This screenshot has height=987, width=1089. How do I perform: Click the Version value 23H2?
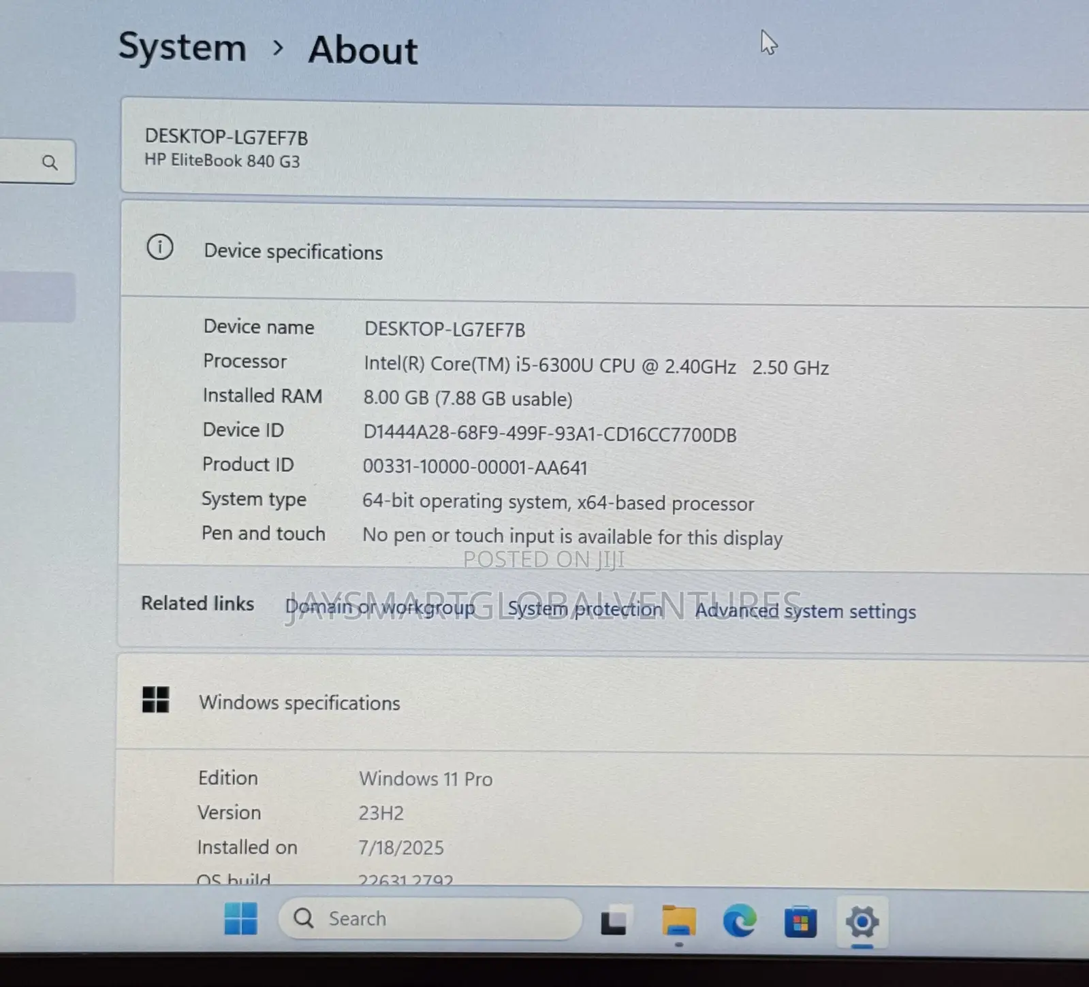pyautogui.click(x=381, y=813)
